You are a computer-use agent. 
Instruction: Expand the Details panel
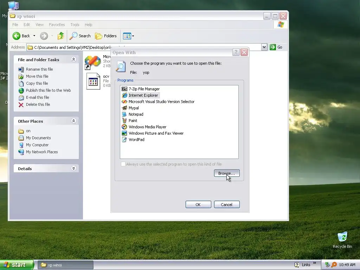(73, 168)
